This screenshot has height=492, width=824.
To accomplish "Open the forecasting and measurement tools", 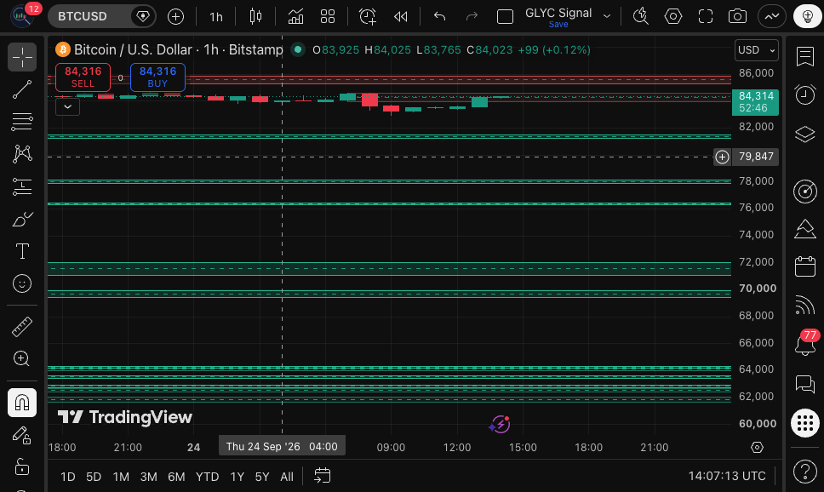I will coord(22,186).
